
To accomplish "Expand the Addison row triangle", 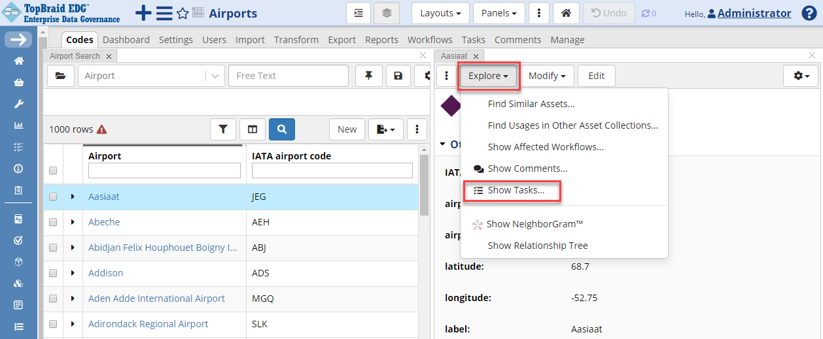I will click(73, 273).
